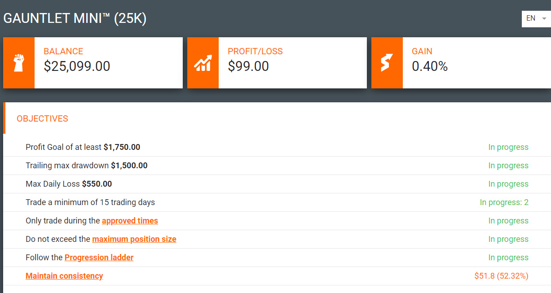Click the Profit Goal $1,750.00 objective text

(83, 147)
